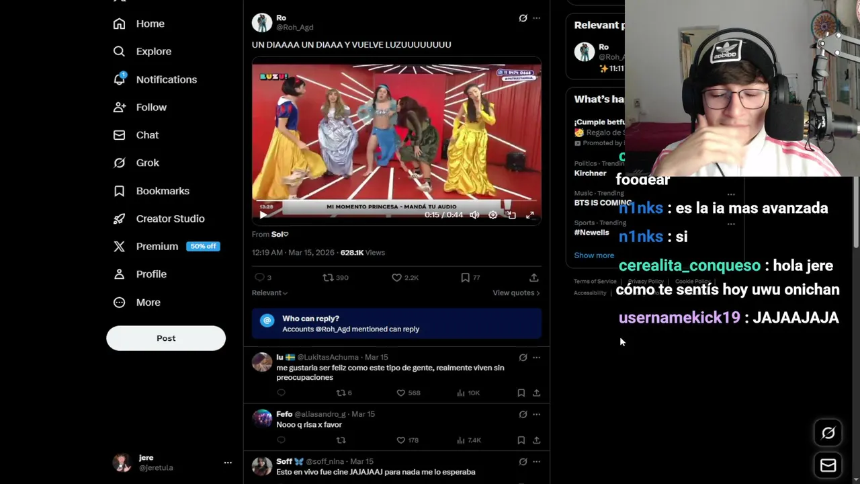Open Chat in the sidebar
Viewport: 860px width, 484px height.
tap(136, 135)
